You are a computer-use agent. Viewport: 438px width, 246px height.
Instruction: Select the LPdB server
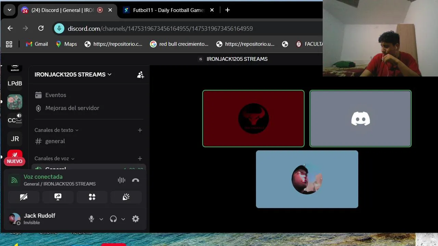pyautogui.click(x=15, y=83)
